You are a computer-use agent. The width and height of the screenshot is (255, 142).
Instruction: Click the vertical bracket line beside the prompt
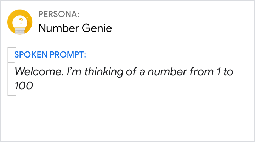click(8, 72)
